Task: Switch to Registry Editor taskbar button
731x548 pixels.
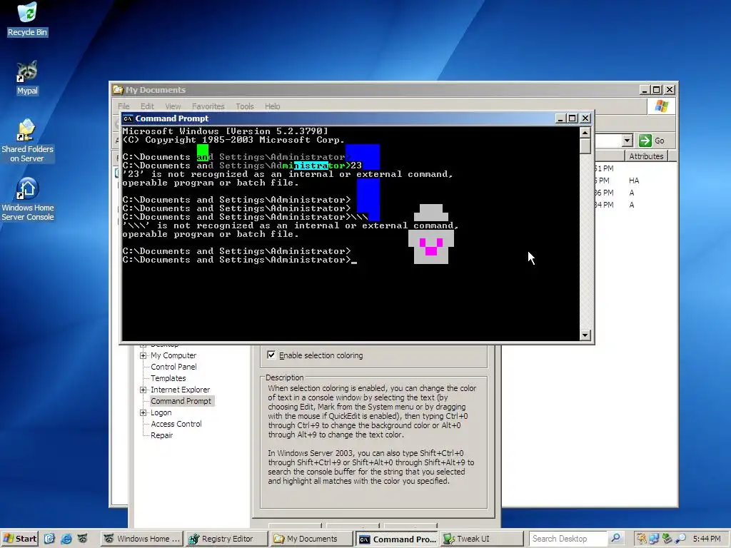Action: point(226,539)
